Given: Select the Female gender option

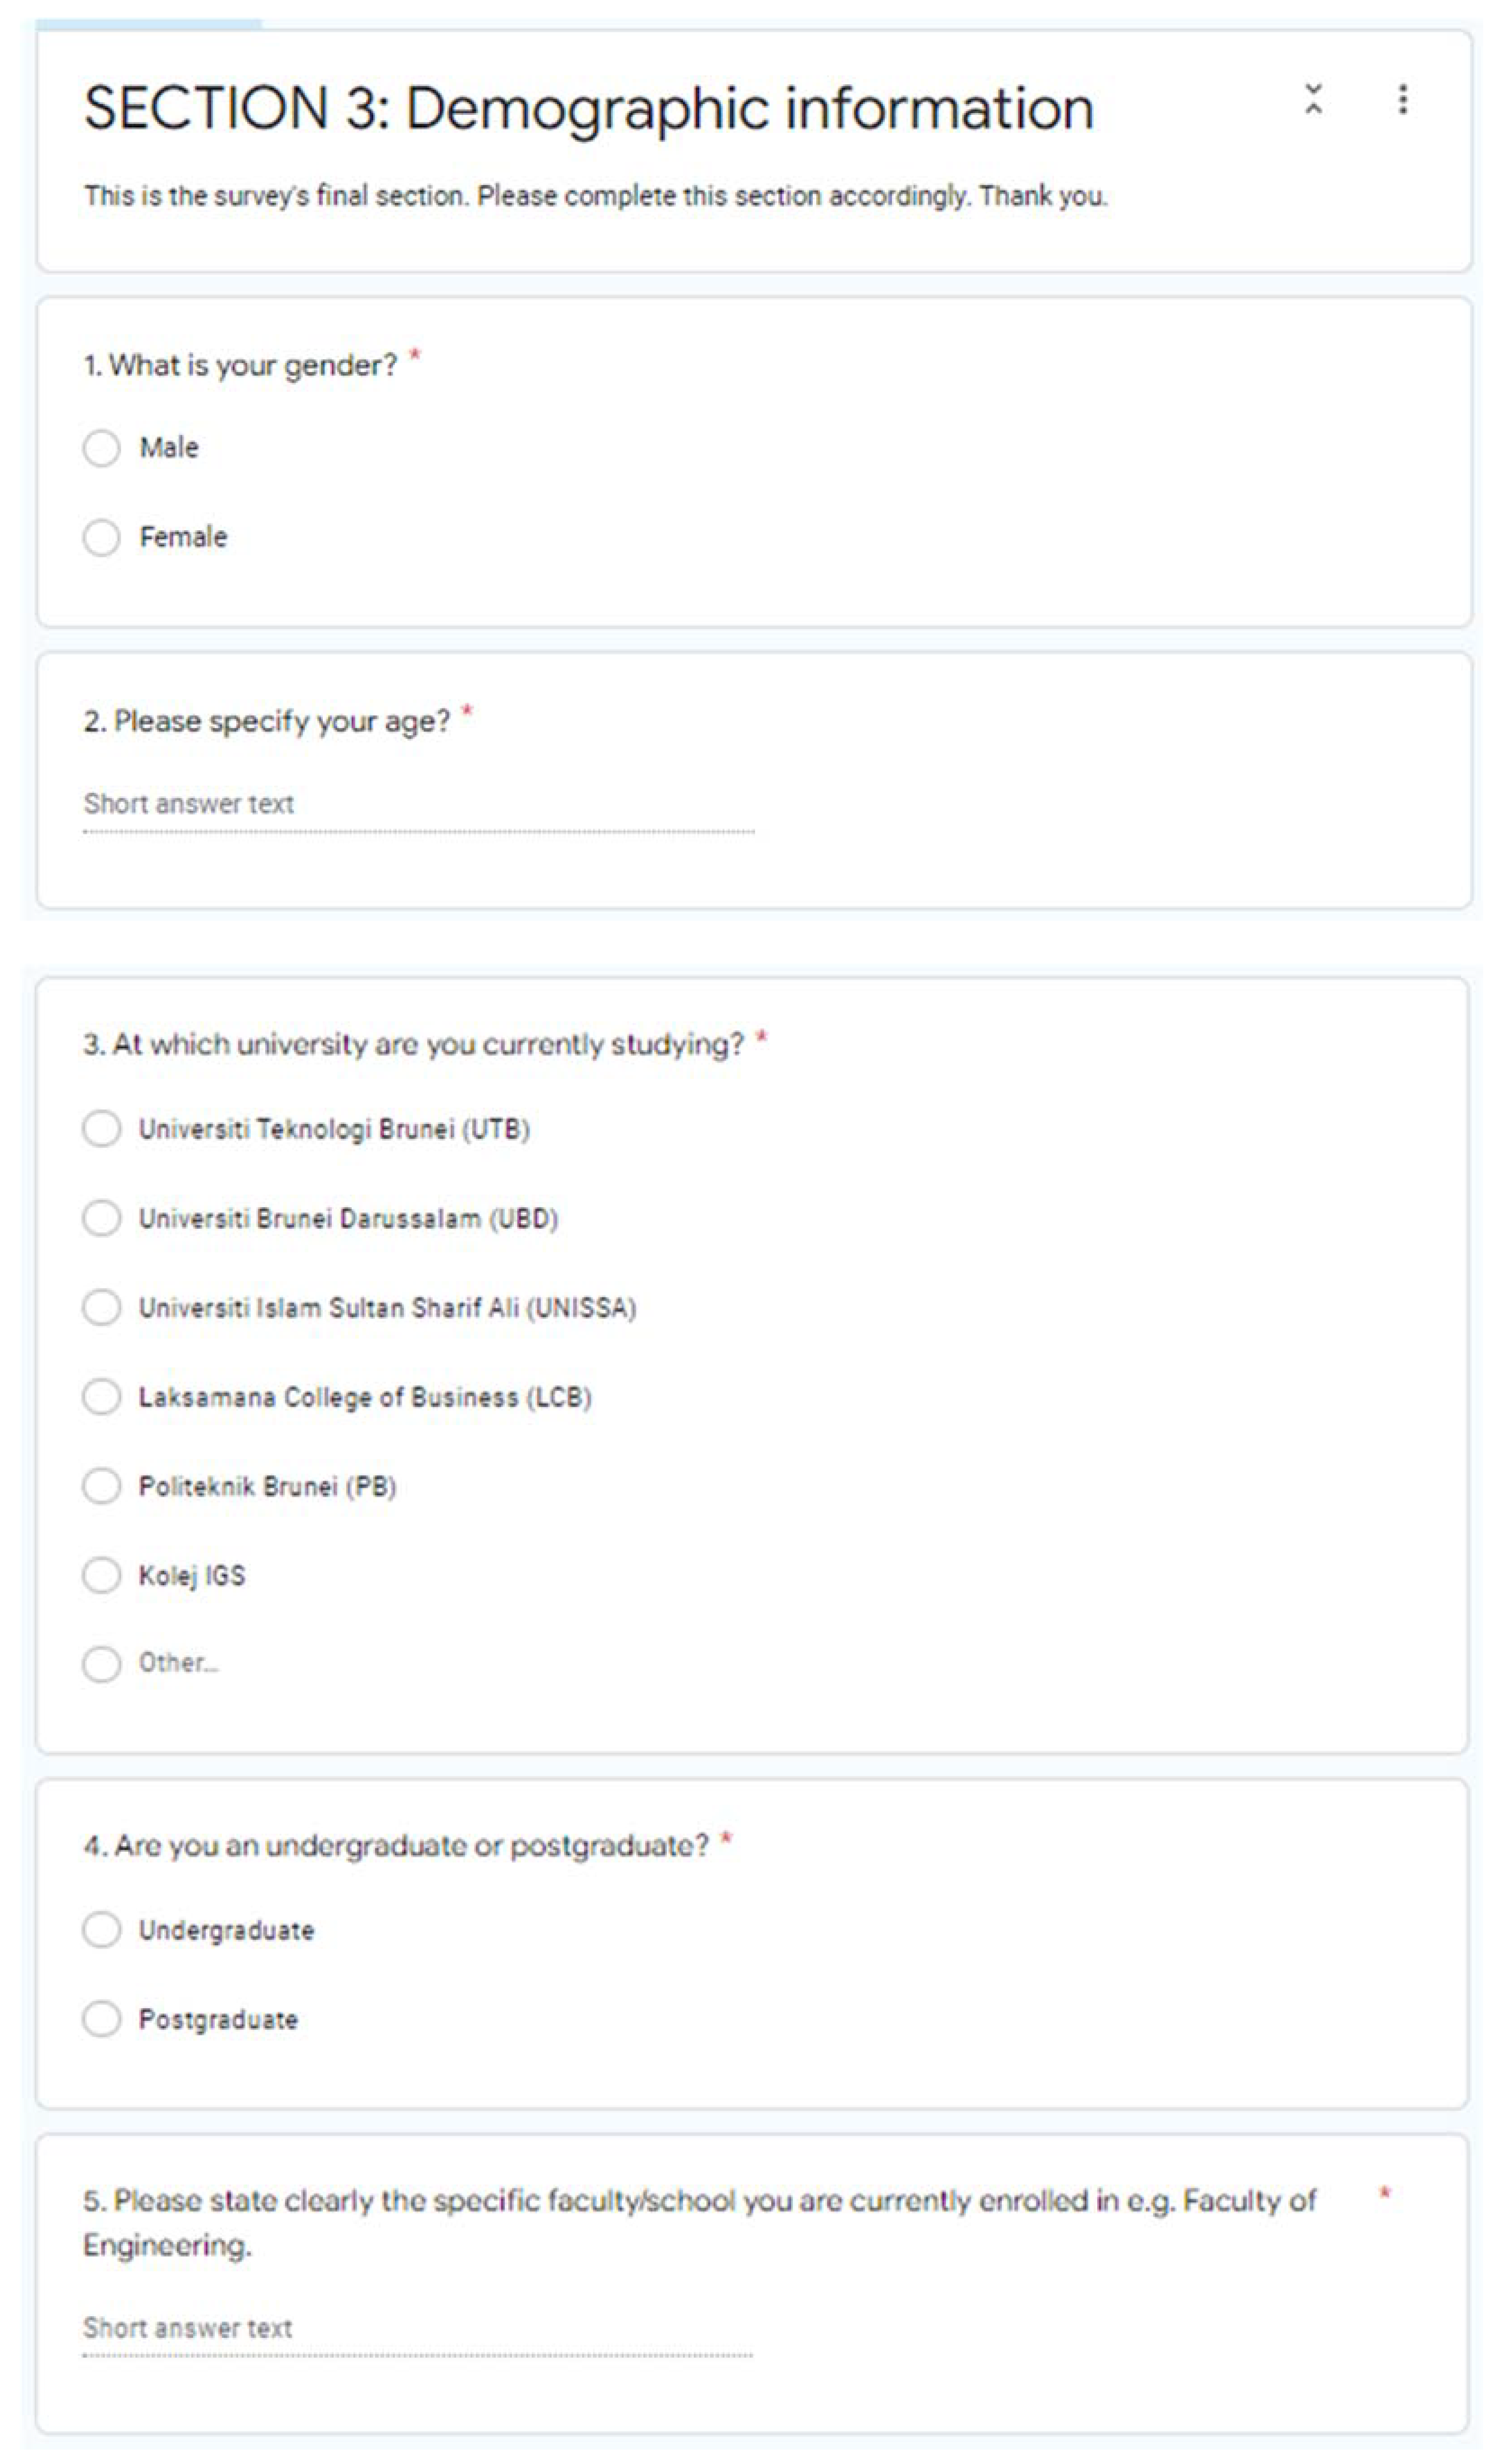Looking at the screenshot, I should coord(102,537).
